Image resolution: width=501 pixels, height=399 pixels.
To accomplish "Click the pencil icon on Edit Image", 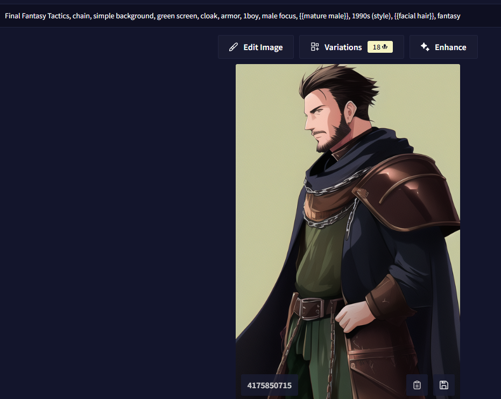I will point(233,47).
